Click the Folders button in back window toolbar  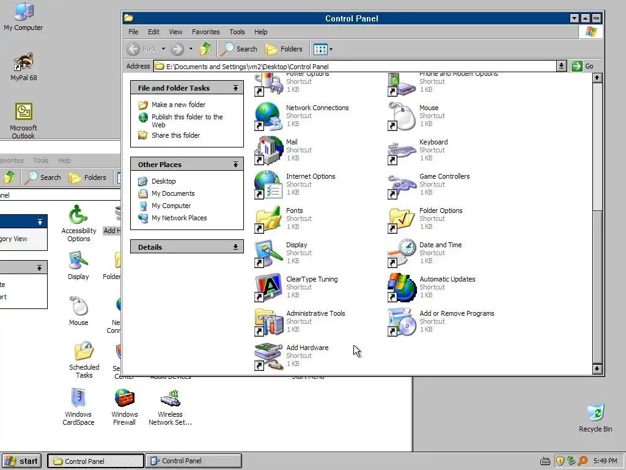tap(87, 177)
